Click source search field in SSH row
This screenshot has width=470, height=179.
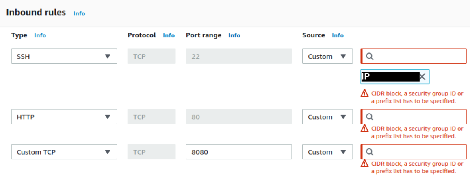click(x=414, y=57)
